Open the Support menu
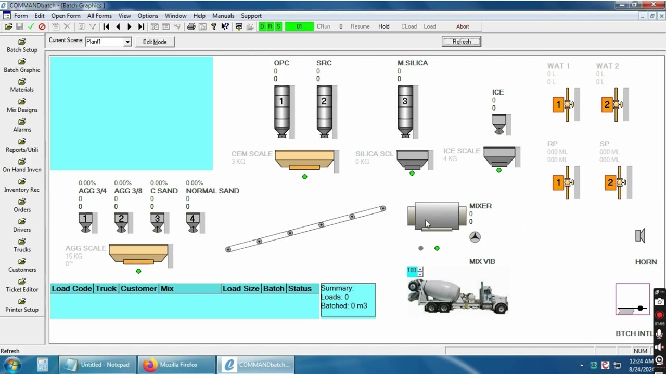The image size is (666, 374). click(x=251, y=16)
